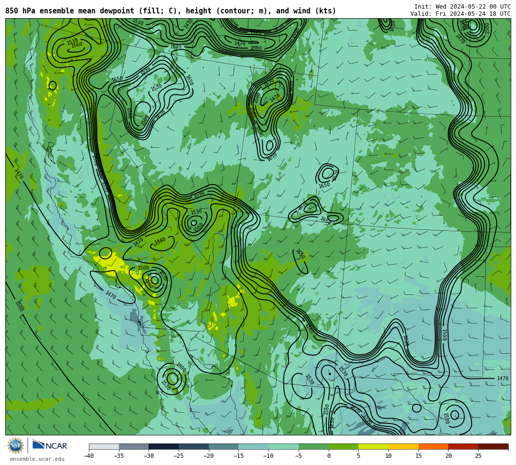Viewport: 516px width, 465px height.
Task: Pick the yellow-green 5 to 10 colorbar segment
Action: [374, 446]
